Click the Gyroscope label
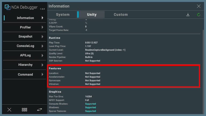Viewport: 206px width, 116px height. click(x=55, y=81)
